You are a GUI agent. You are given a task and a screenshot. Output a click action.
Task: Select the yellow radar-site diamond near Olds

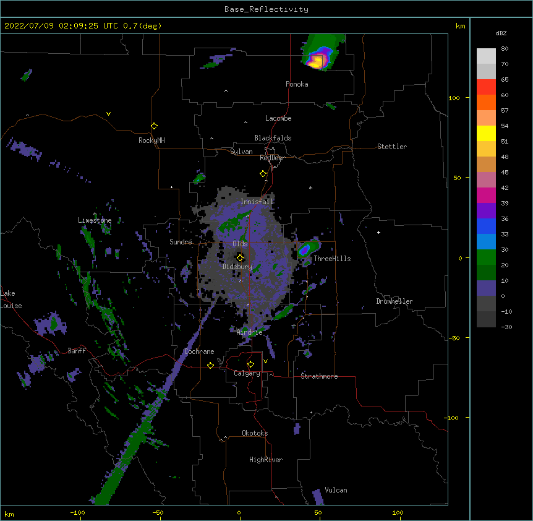240,257
